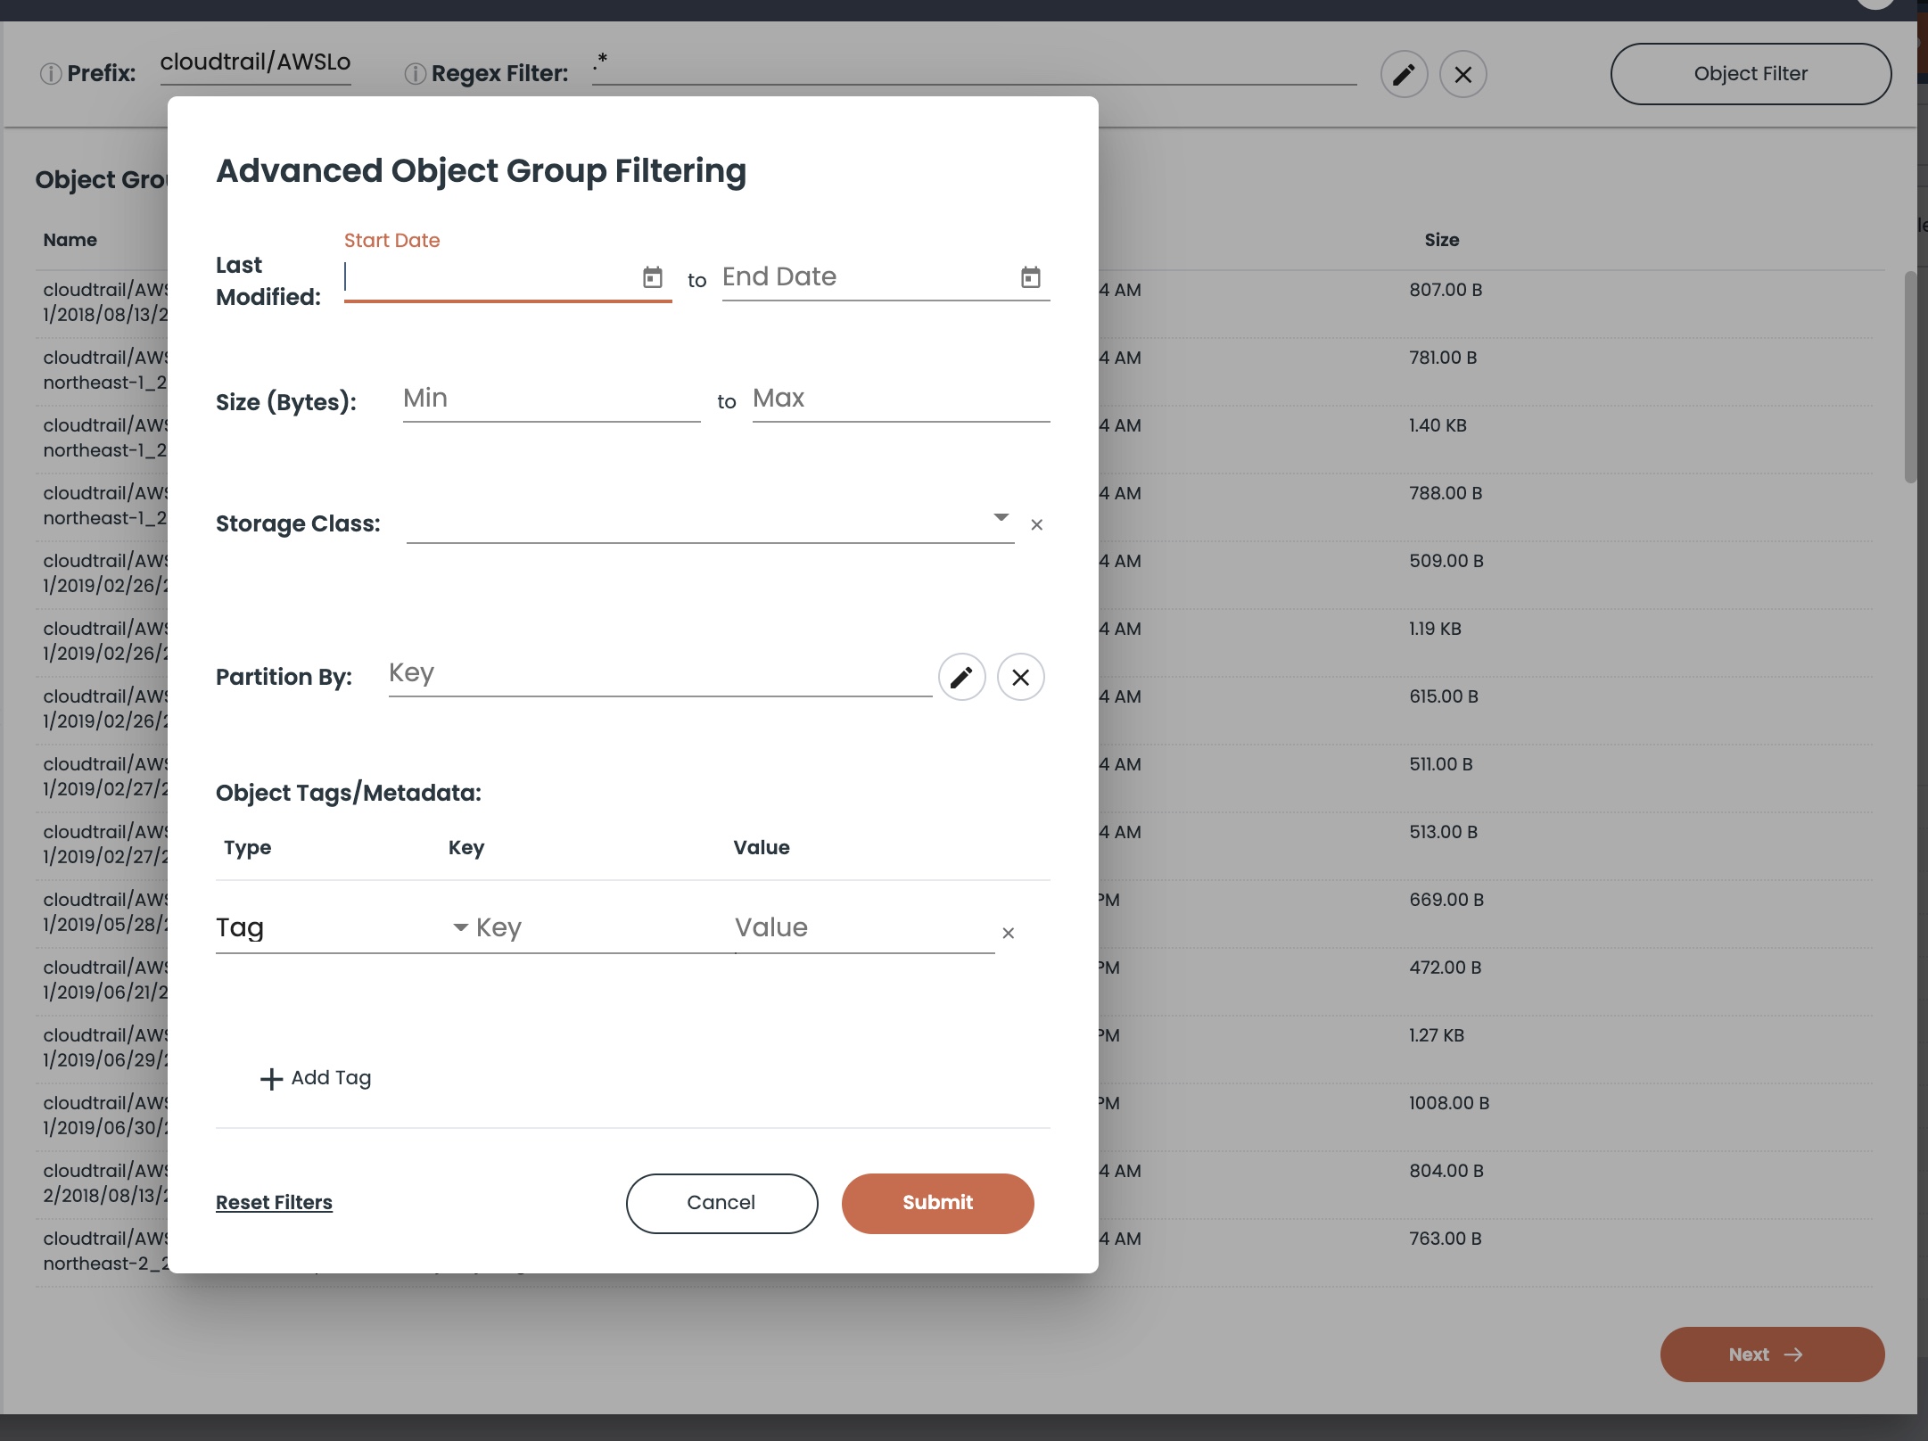The height and width of the screenshot is (1441, 1928).
Task: Open the Start Date calendar picker
Action: coord(653,277)
